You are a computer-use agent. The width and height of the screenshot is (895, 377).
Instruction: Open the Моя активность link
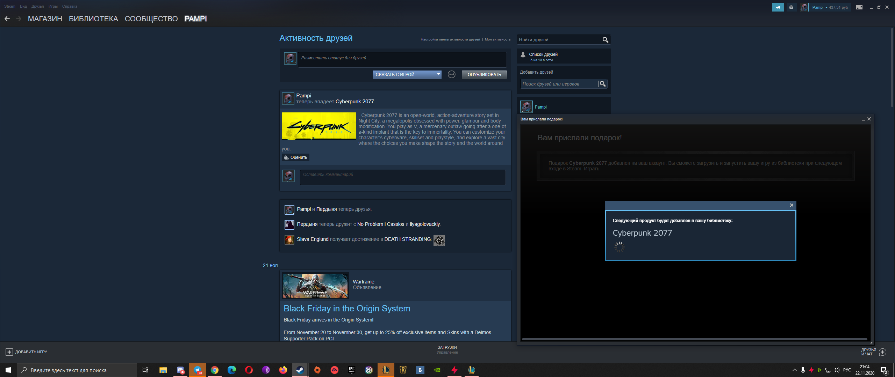(x=497, y=39)
